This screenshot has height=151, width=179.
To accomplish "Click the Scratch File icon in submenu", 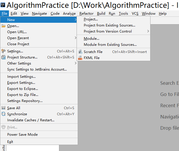I will pyautogui.click(x=80, y=52).
